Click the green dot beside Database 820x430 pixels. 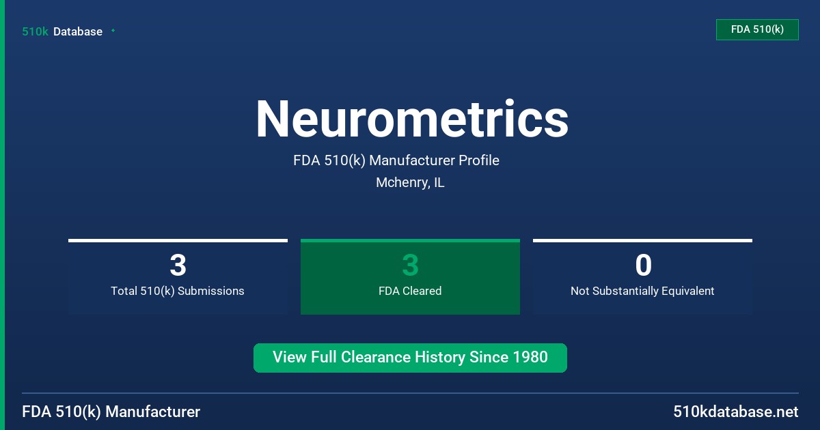tap(113, 31)
